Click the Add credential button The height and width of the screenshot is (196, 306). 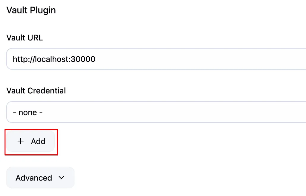pyautogui.click(x=30, y=141)
